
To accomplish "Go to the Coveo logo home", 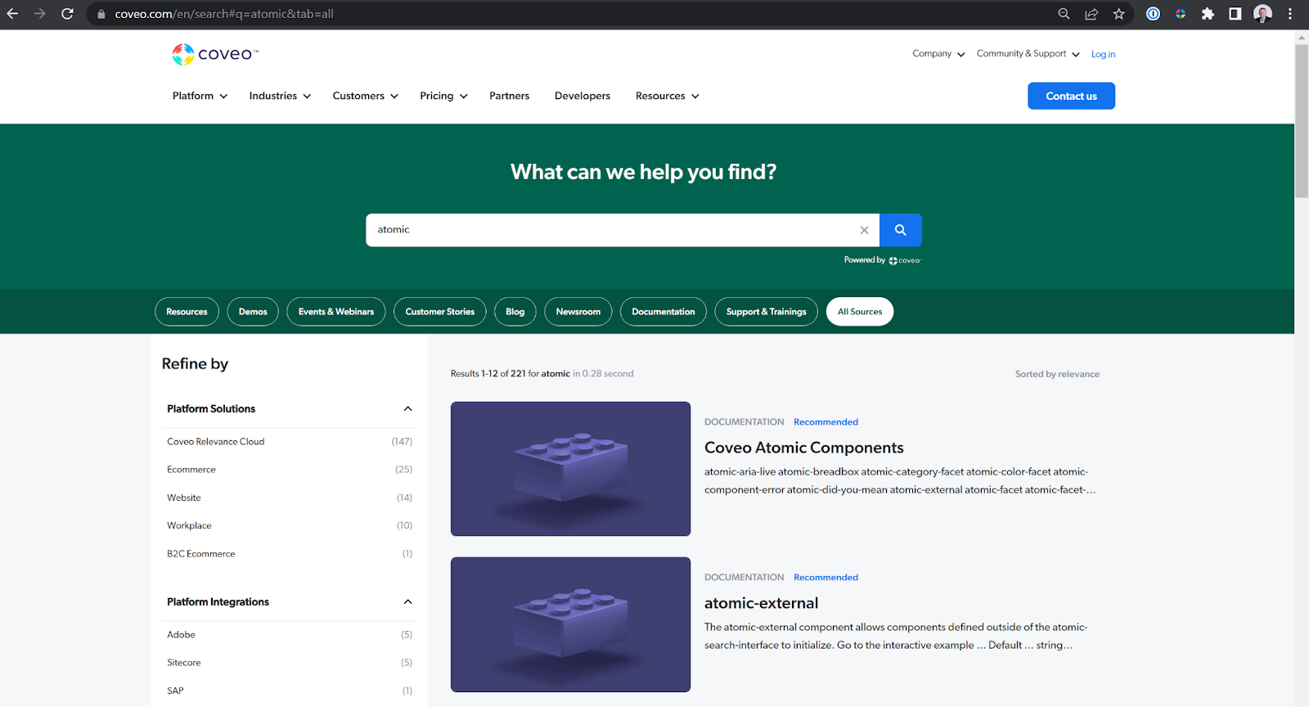I will [215, 54].
